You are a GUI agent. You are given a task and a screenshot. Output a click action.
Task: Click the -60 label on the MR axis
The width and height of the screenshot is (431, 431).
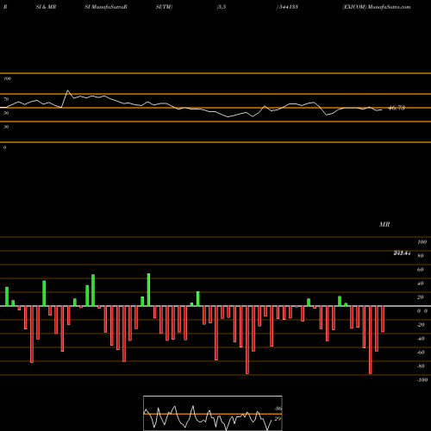click(421, 353)
